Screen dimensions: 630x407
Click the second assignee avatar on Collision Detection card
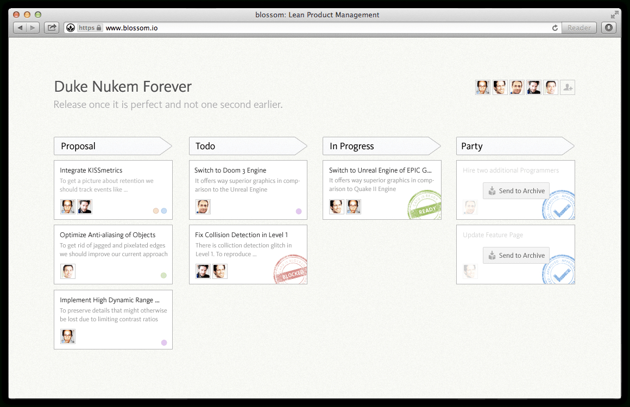[x=220, y=271]
